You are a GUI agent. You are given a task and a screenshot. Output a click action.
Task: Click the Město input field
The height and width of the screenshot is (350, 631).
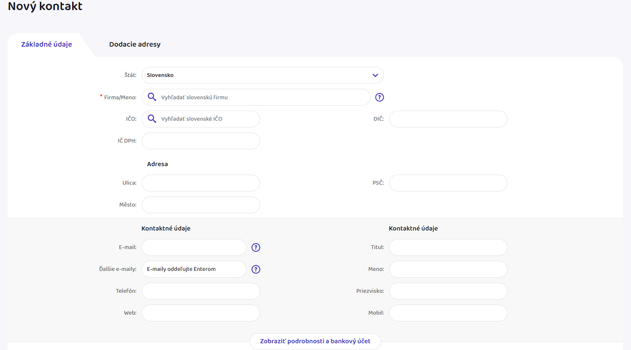(x=201, y=205)
